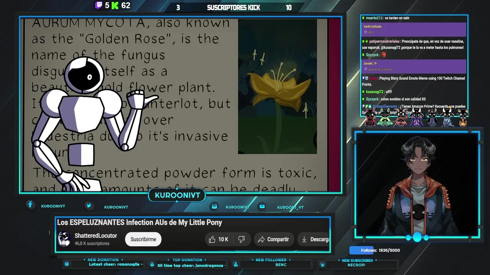The width and height of the screenshot is (490, 275).
Task: Click the current count 3 in top bar
Action: (x=178, y=8)
